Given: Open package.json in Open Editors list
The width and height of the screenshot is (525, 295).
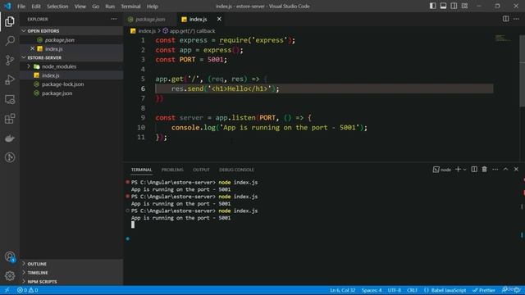Looking at the screenshot, I should (71, 40).
